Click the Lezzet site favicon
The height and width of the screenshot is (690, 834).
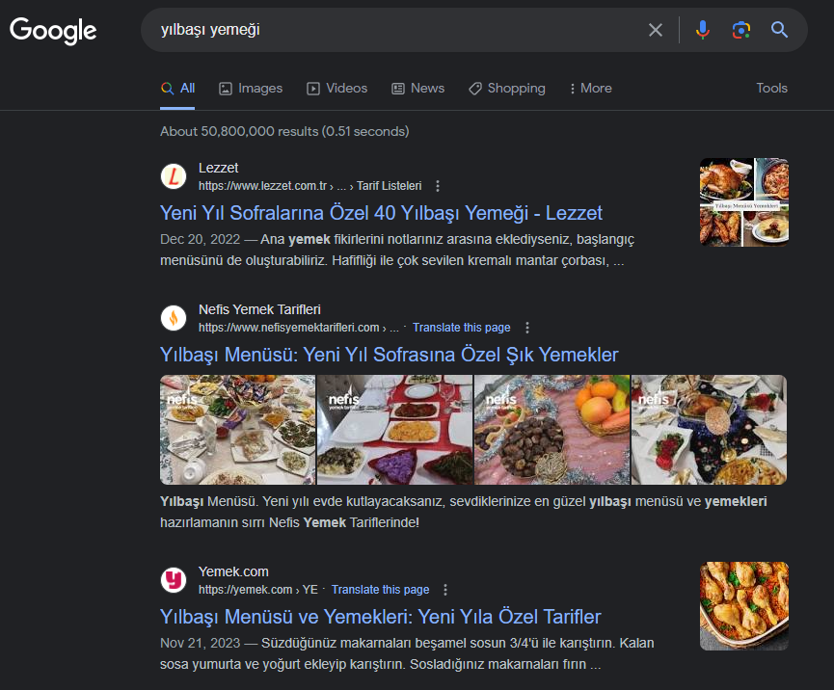(174, 176)
